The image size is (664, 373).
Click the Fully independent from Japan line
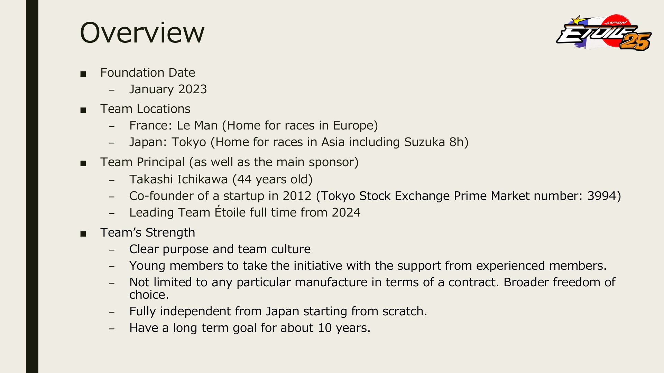pos(278,311)
